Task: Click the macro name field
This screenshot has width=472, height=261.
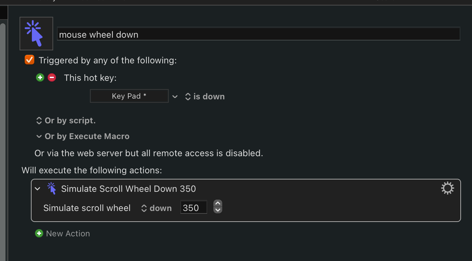Action: 258,34
